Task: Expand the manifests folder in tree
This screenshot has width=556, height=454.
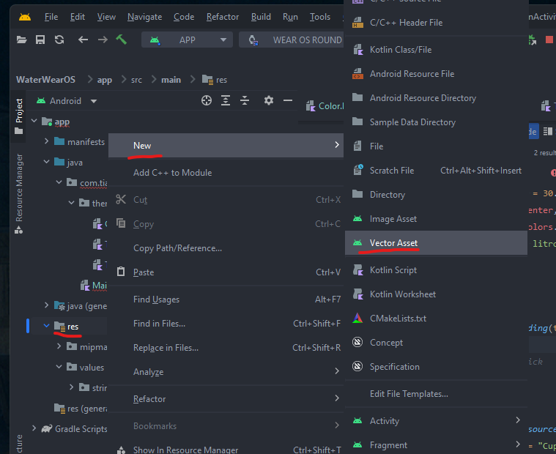Action: (46, 141)
